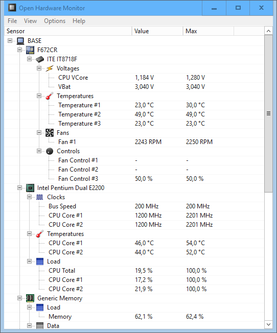Click the 1,184 V VCore value
The width and height of the screenshot is (277, 333).
144,78
